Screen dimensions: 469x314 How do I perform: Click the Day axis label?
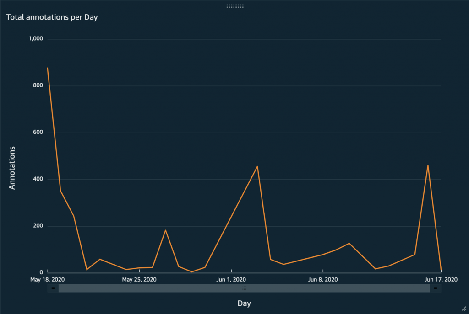click(x=244, y=303)
